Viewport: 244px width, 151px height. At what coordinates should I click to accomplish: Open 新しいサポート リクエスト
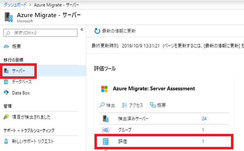33,141
